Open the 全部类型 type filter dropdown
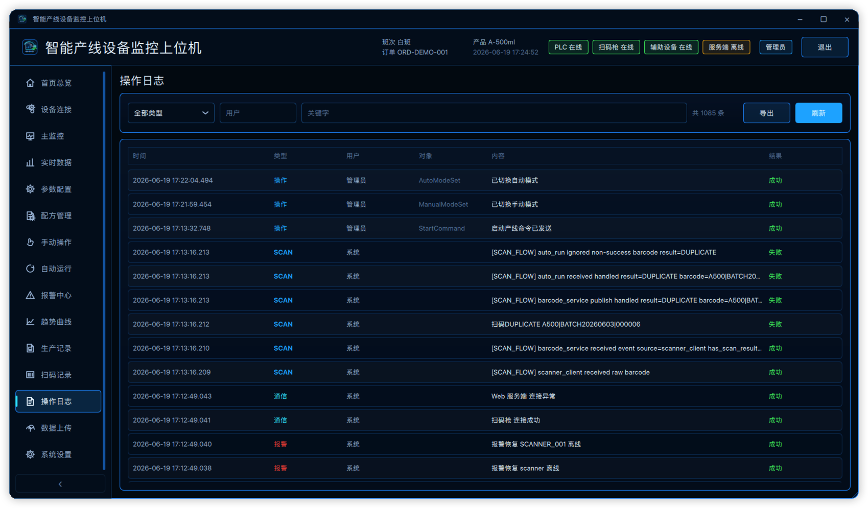 pyautogui.click(x=171, y=113)
